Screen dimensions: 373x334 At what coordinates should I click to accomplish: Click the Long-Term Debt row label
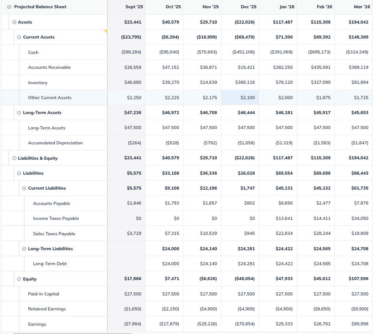(x=50, y=264)
